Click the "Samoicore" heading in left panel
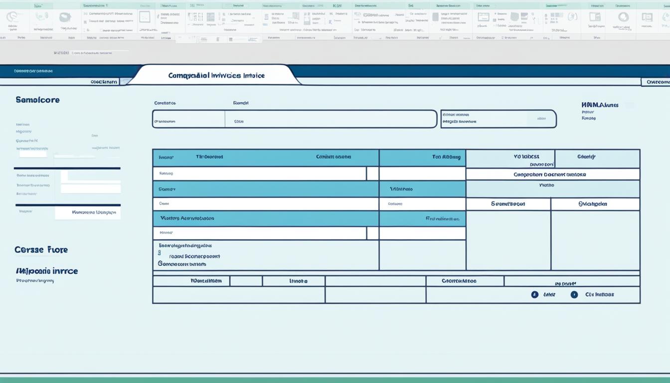Screen dimensions: 670x383 click(x=37, y=100)
